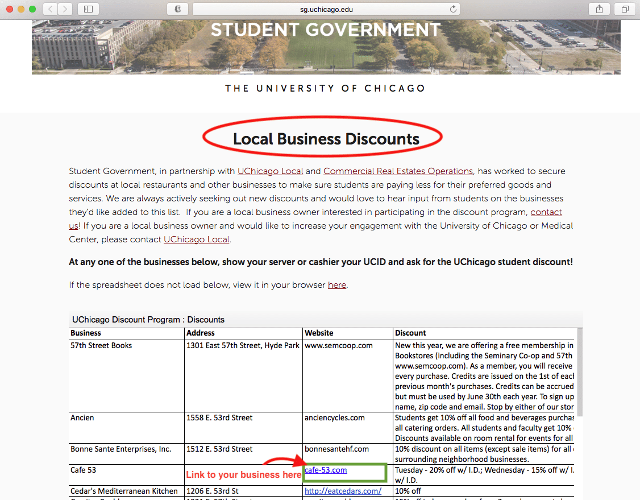The width and height of the screenshot is (640, 500).
Task: Enter full screen with the green window button
Action: (32, 9)
